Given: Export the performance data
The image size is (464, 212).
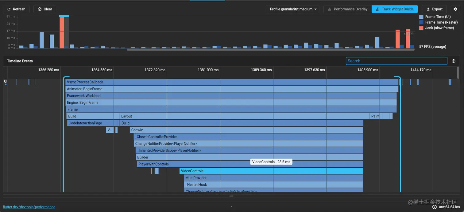Looking at the screenshot, I should (435, 9).
